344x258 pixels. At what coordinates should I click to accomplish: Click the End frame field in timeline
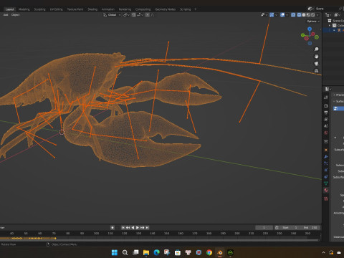310,228
